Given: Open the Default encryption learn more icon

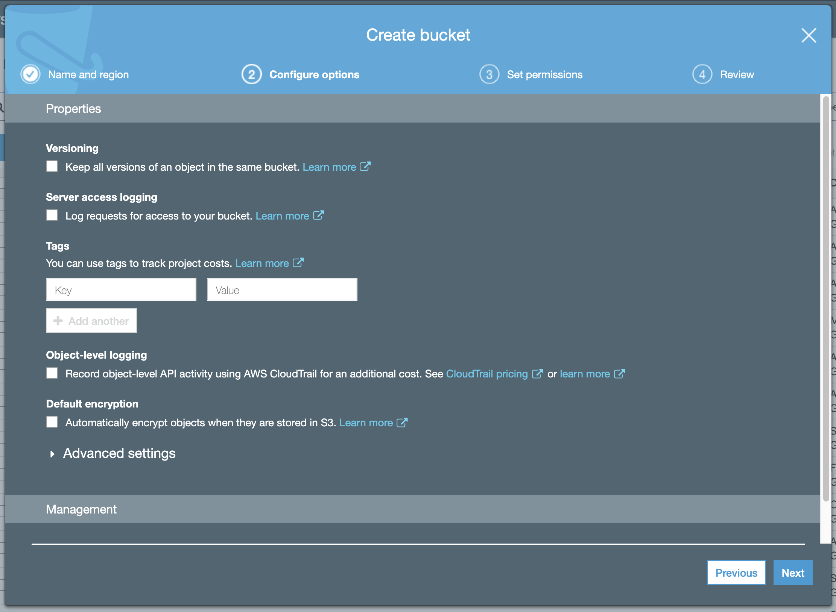Looking at the screenshot, I should pyautogui.click(x=401, y=423).
